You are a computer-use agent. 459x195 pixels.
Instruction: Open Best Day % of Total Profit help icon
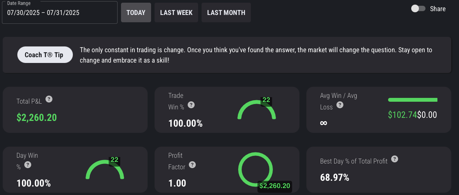click(395, 159)
